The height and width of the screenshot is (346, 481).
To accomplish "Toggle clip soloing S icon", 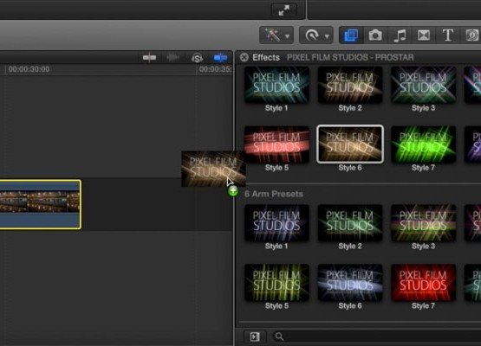I will tap(197, 58).
